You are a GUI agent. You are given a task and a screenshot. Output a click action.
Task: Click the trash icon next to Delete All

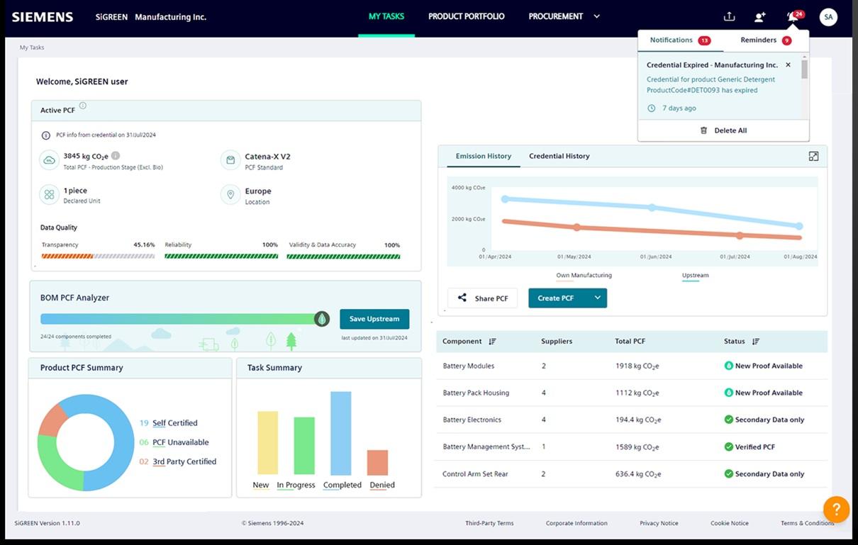[x=703, y=130]
